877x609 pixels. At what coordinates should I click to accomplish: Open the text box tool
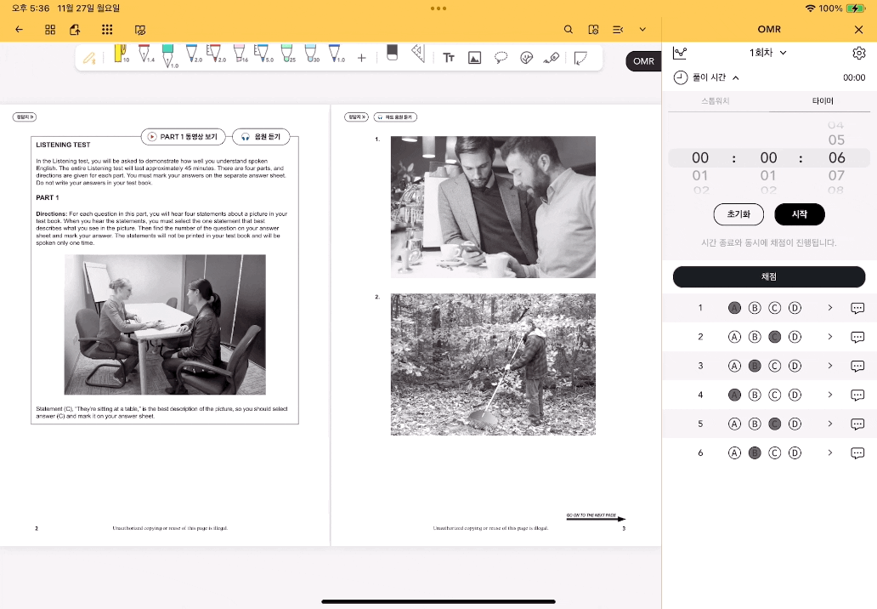[x=449, y=57]
